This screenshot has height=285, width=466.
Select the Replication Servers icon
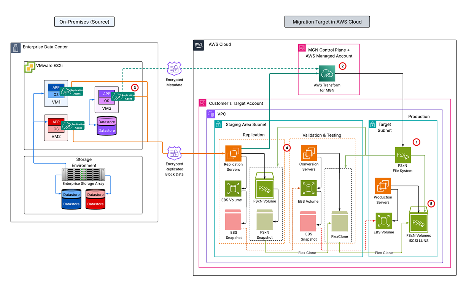pos(233,154)
